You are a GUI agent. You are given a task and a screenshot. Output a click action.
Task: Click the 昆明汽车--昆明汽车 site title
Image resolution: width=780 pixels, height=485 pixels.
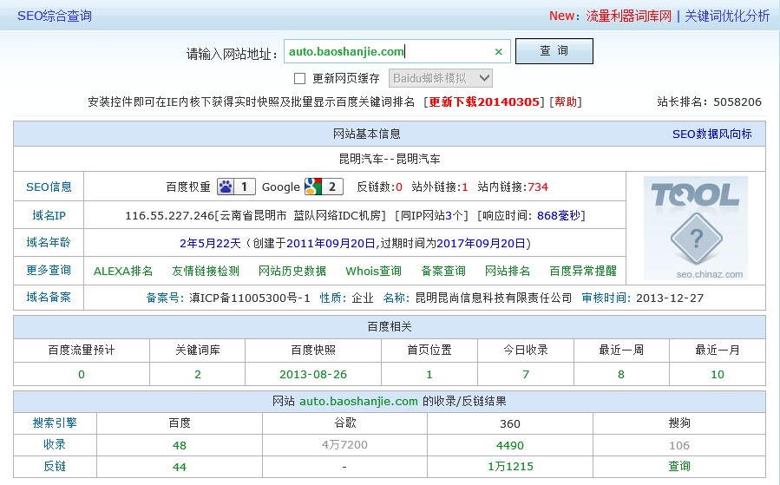tap(390, 159)
